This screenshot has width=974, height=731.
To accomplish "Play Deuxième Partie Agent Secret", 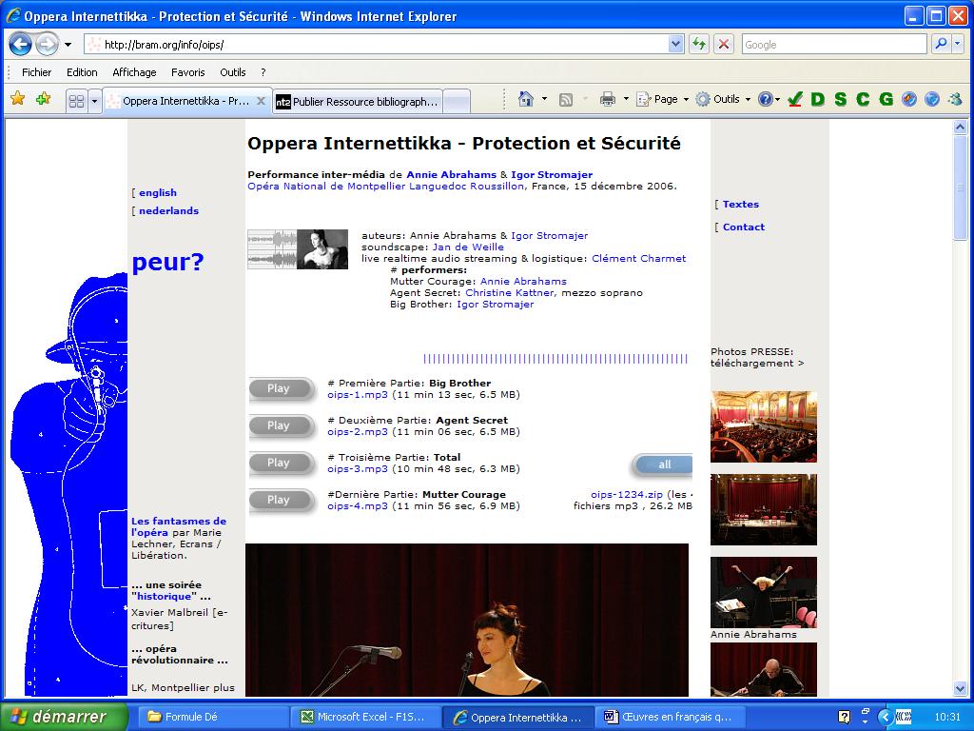I will 281,426.
